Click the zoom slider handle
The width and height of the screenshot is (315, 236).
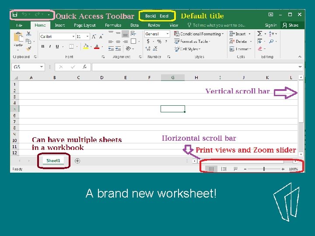[264, 169]
